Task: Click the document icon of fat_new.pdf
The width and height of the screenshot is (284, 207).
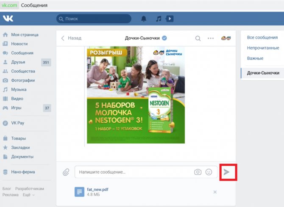Action: pyautogui.click(x=80, y=192)
